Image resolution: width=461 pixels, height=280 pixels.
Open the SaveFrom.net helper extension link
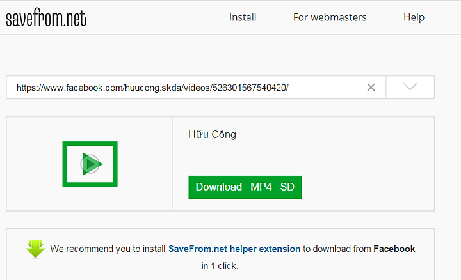click(x=234, y=249)
